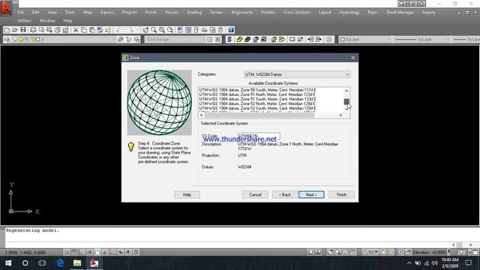Click the Help button in Zone dialog

[x=187, y=195]
